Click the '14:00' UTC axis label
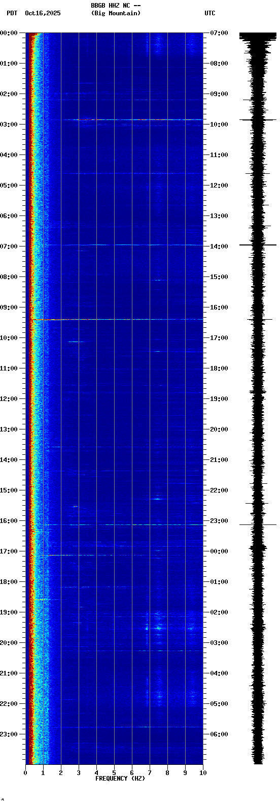The height and width of the screenshot is (805, 280). click(219, 246)
